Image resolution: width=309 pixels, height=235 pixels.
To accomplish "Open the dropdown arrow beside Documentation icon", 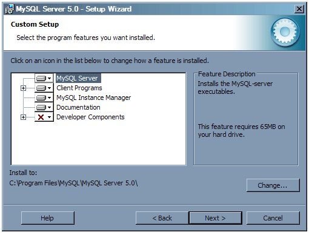I will [x=49, y=107].
